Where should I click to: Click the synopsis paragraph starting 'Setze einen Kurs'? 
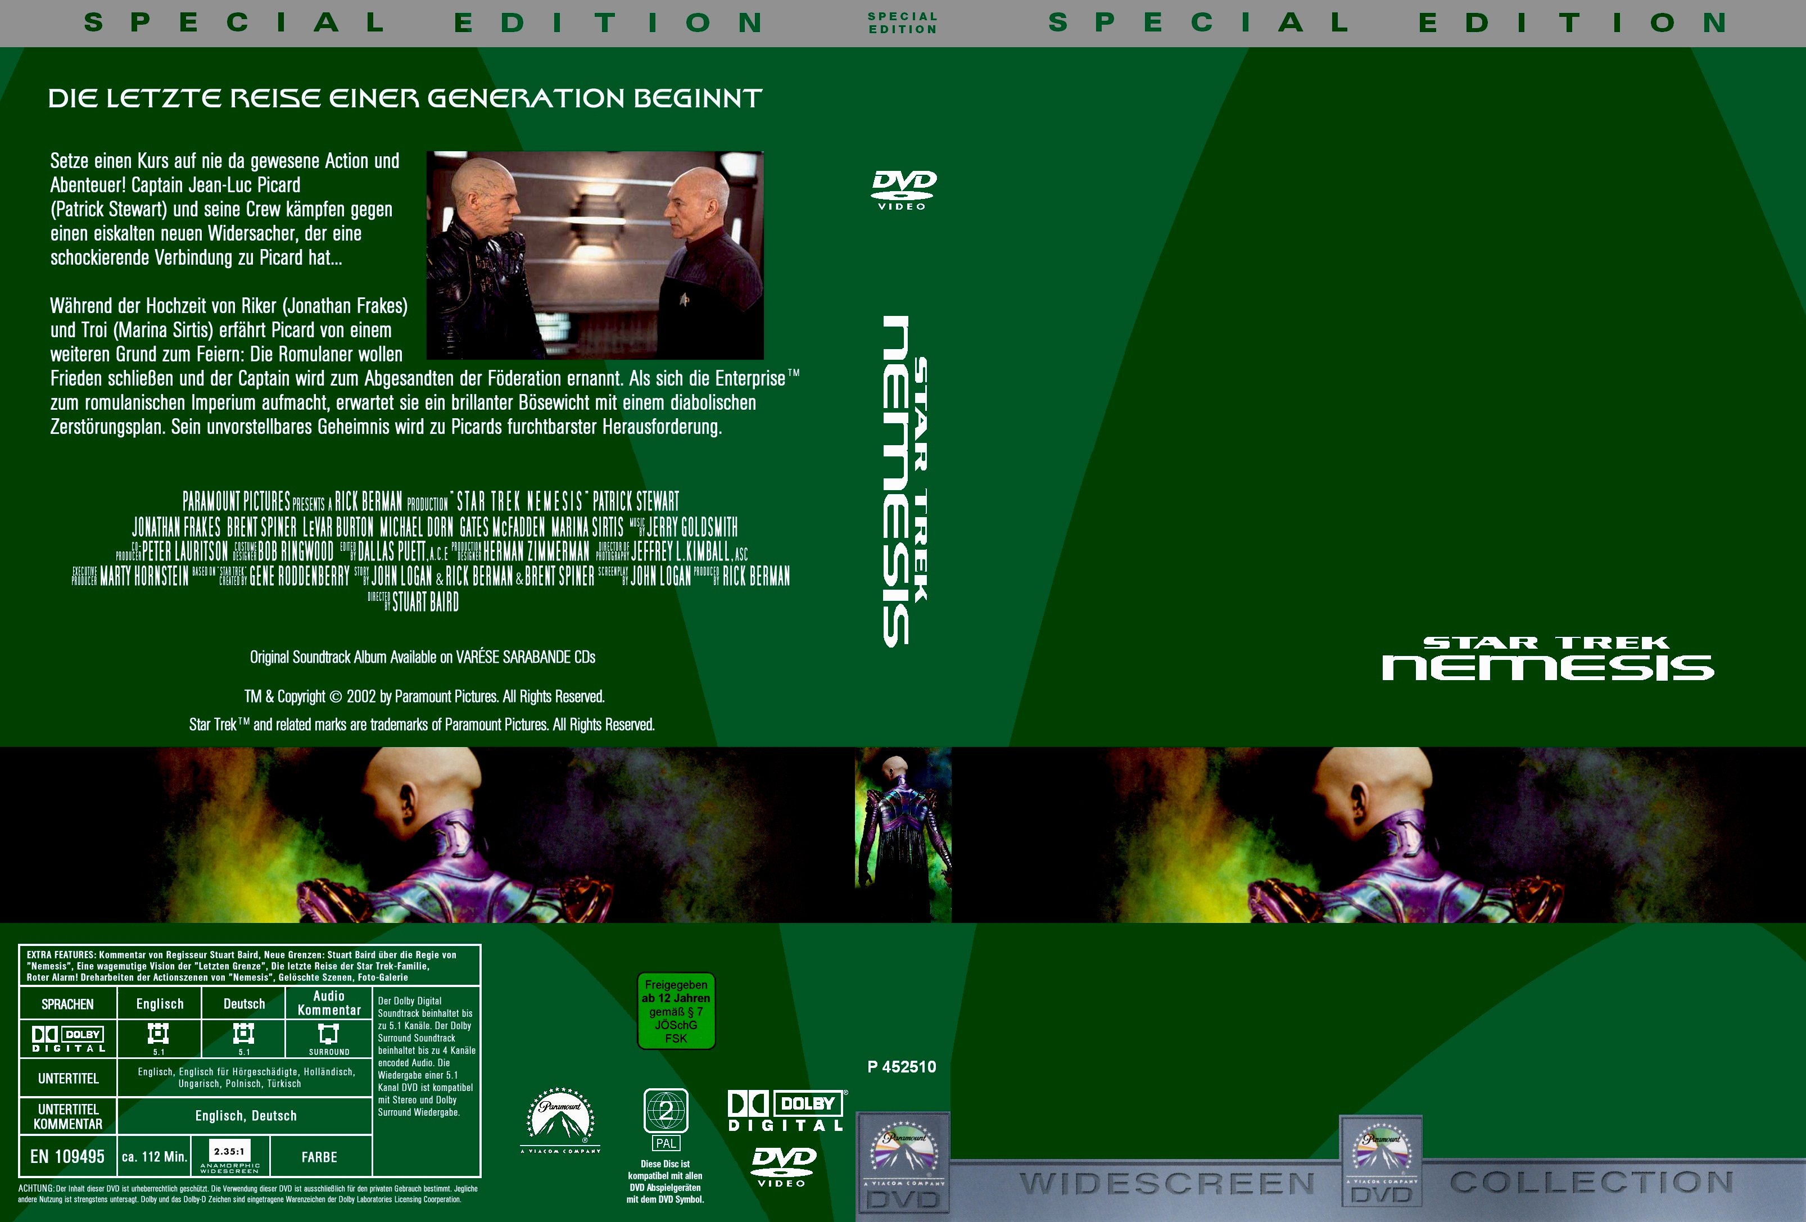pos(225,209)
